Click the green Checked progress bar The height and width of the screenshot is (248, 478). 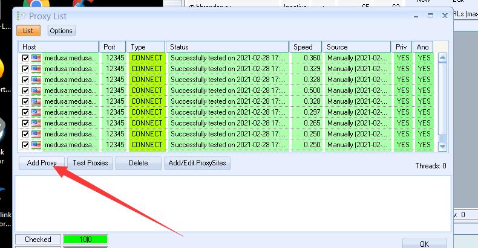(85, 240)
